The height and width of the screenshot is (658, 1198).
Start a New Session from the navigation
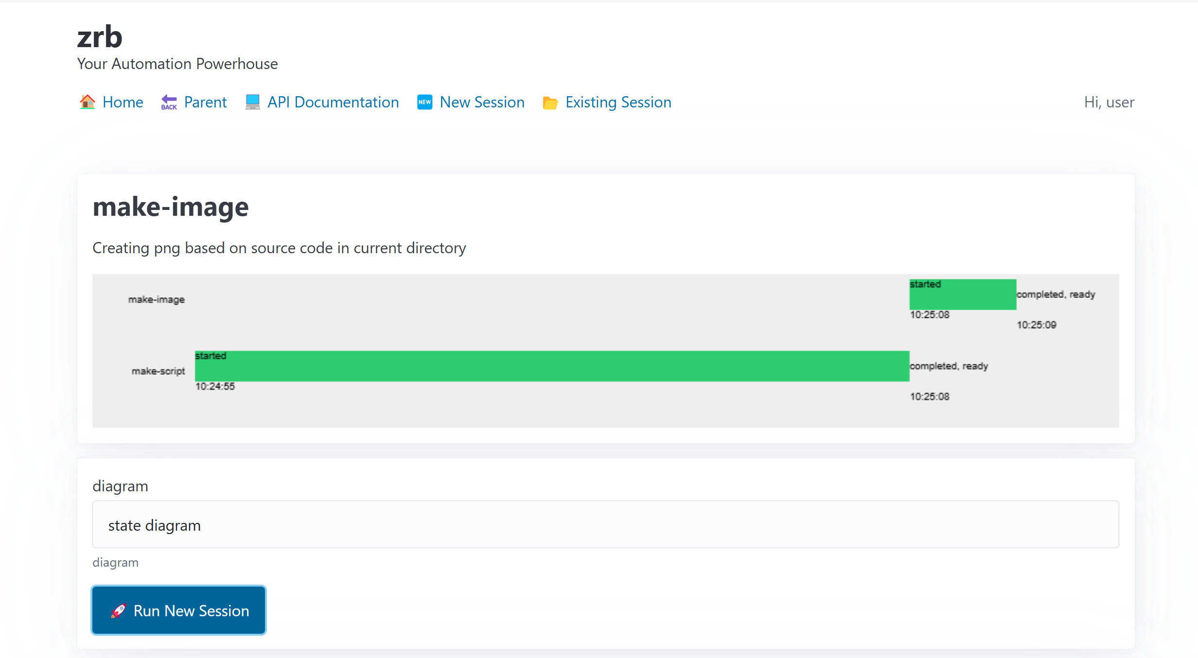click(x=482, y=102)
